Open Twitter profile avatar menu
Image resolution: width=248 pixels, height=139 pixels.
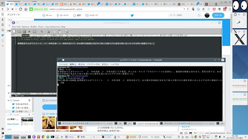[207, 15]
